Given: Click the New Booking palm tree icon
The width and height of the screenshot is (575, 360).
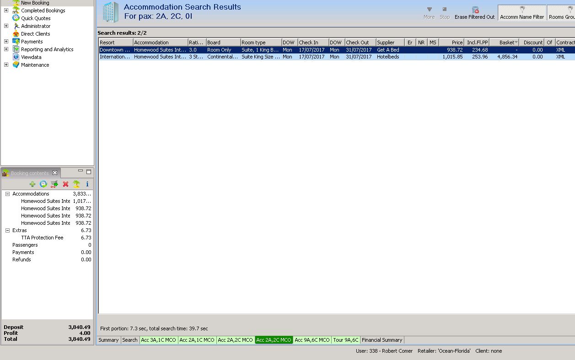Looking at the screenshot, I should tap(16, 2).
